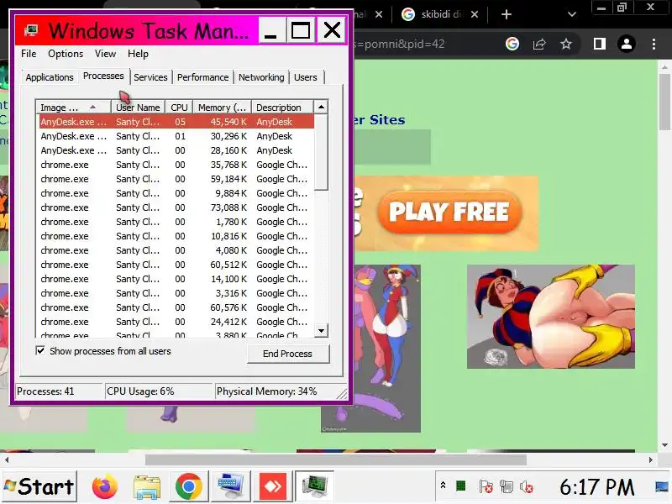672x504 pixels.
Task: Click the share page icon in Chrome
Action: 539,44
